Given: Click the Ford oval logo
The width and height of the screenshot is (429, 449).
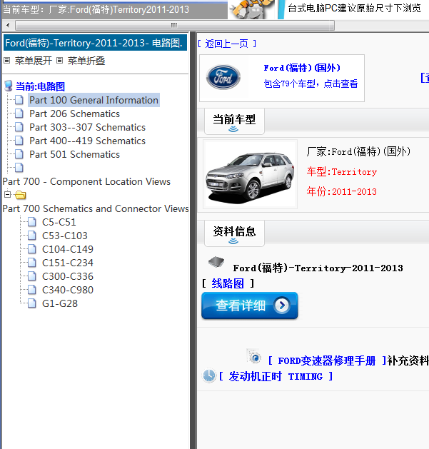Looking at the screenshot, I should (223, 77).
